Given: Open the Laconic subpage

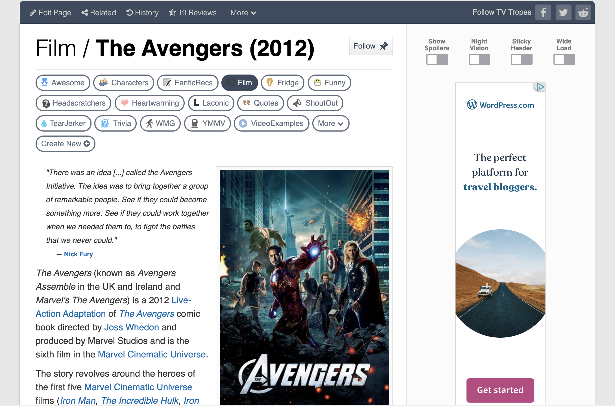Looking at the screenshot, I should point(211,103).
